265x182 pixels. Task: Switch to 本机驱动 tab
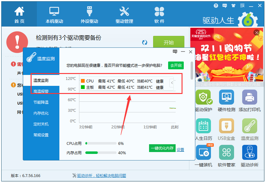(x=54, y=15)
